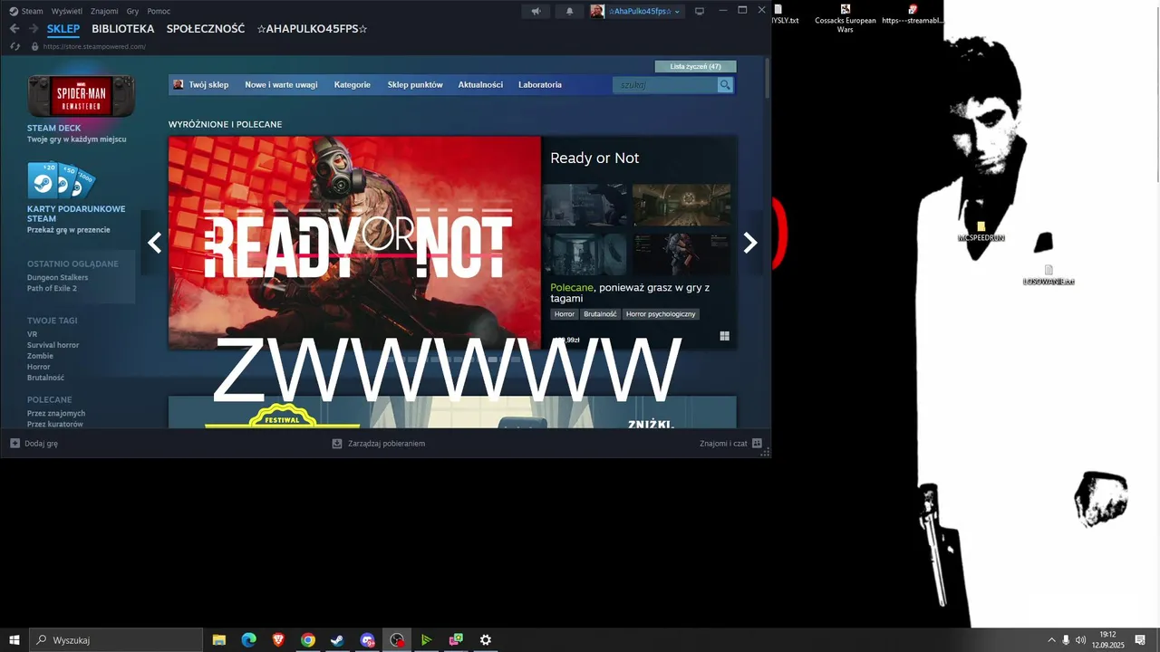Click the Wyszukaj taskbar search box
The image size is (1160, 652).
[x=116, y=640]
